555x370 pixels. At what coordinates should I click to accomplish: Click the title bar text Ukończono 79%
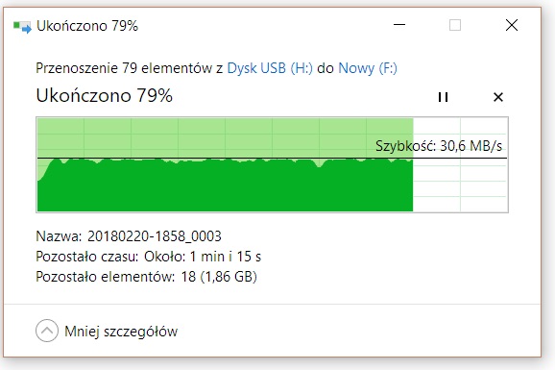[x=87, y=26]
